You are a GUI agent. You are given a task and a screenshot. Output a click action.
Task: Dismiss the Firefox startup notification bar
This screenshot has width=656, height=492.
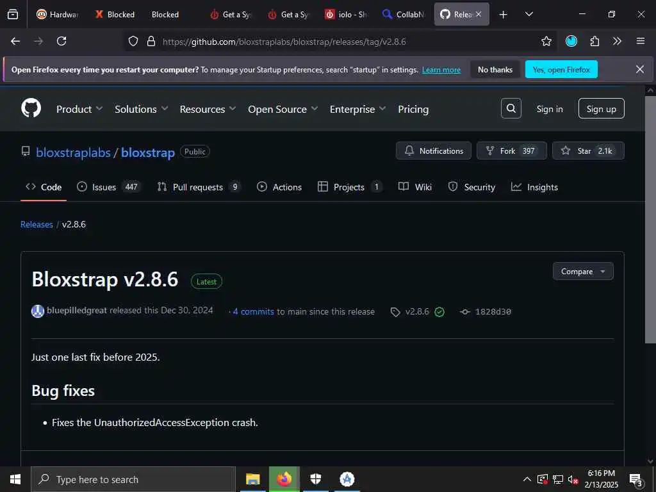(640, 69)
